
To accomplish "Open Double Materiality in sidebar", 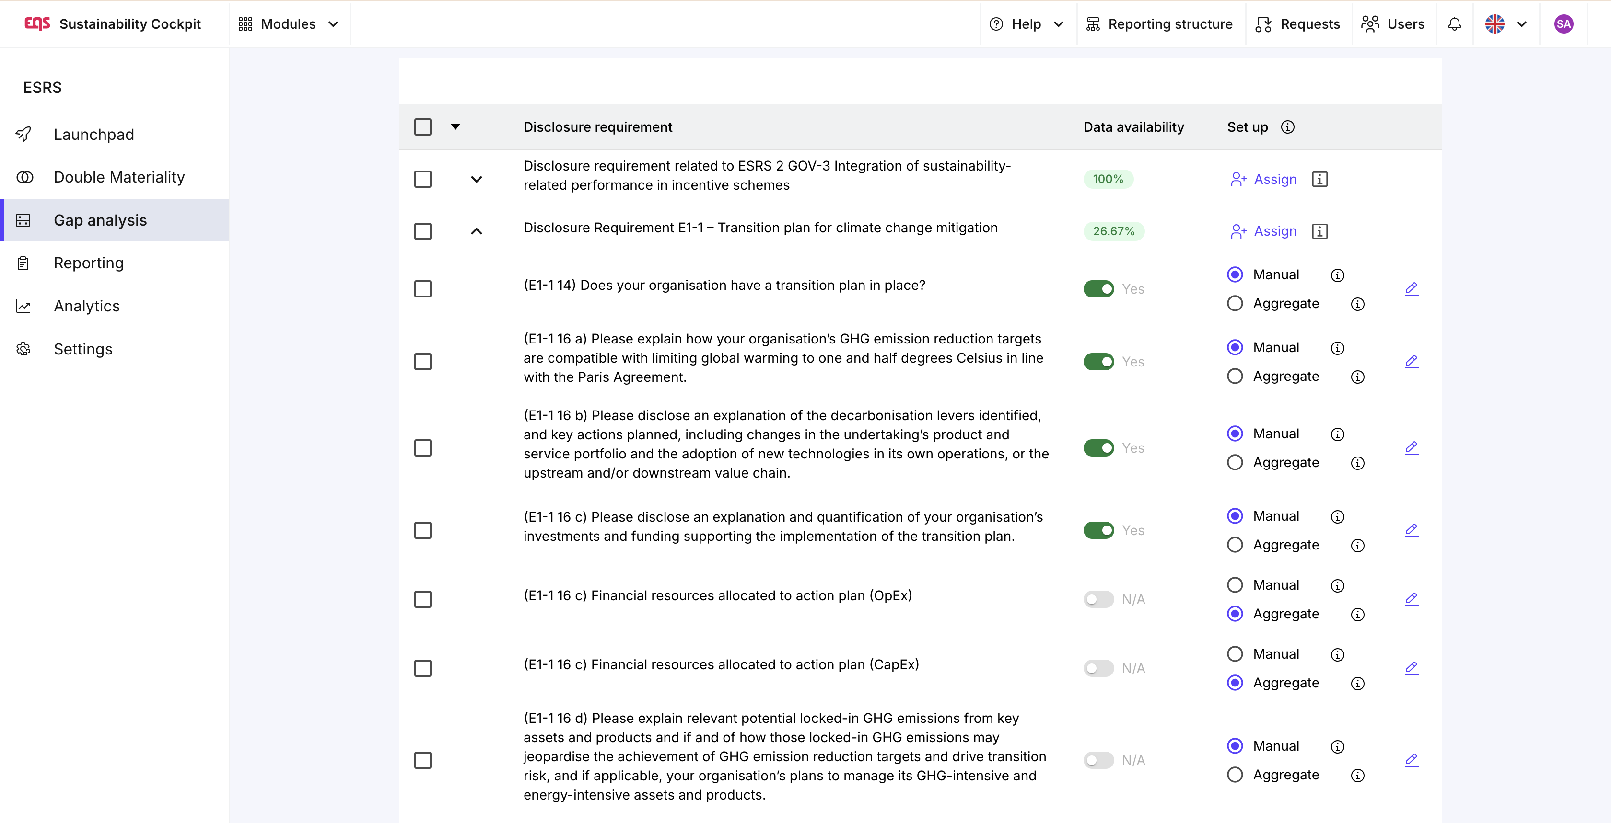I will tap(119, 177).
